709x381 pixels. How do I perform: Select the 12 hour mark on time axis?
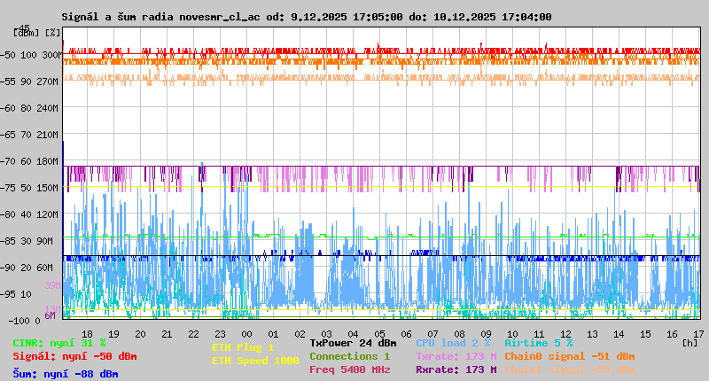[565, 333]
